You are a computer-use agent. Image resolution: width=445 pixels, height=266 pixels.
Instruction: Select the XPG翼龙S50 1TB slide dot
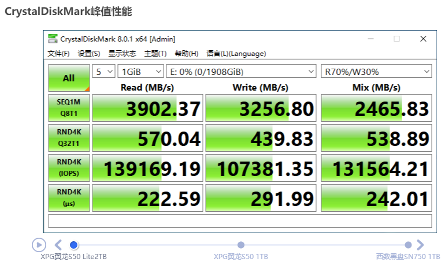(x=241, y=245)
